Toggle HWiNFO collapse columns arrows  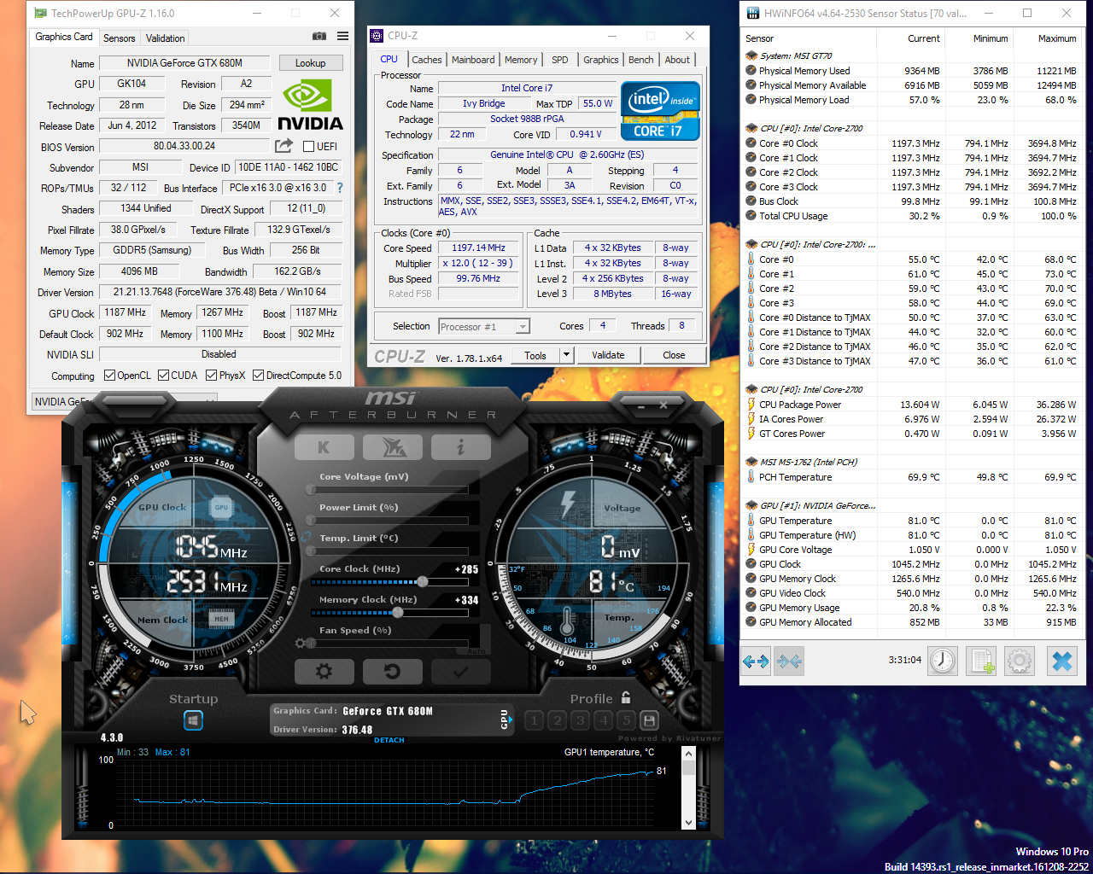(x=790, y=661)
